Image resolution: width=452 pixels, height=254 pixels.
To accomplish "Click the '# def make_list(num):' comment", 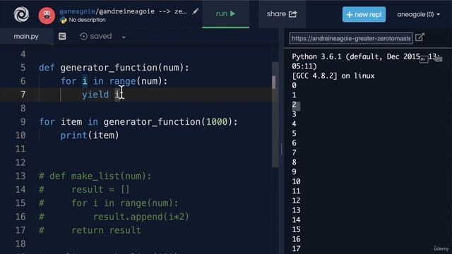I will pyautogui.click(x=95, y=176).
